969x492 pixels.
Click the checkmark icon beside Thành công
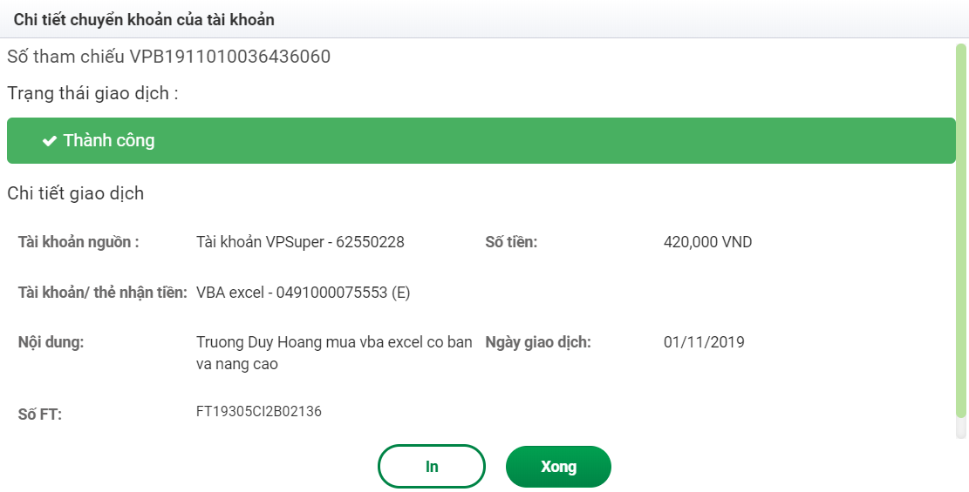(50, 141)
